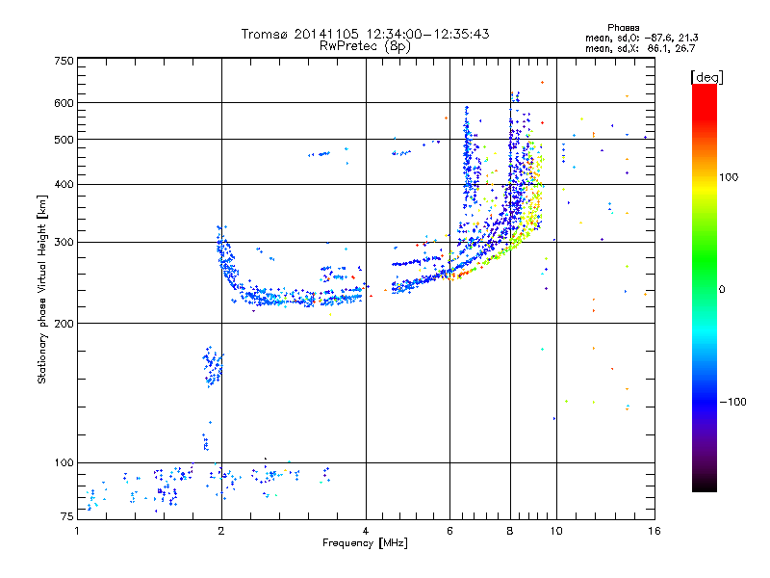Click the colorbar '0' tick label
The image size is (770, 578).
722,290
